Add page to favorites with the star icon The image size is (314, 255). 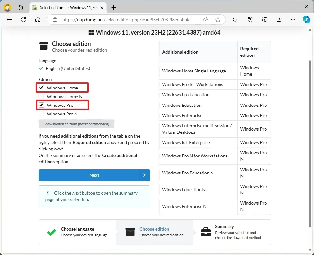click(218, 19)
